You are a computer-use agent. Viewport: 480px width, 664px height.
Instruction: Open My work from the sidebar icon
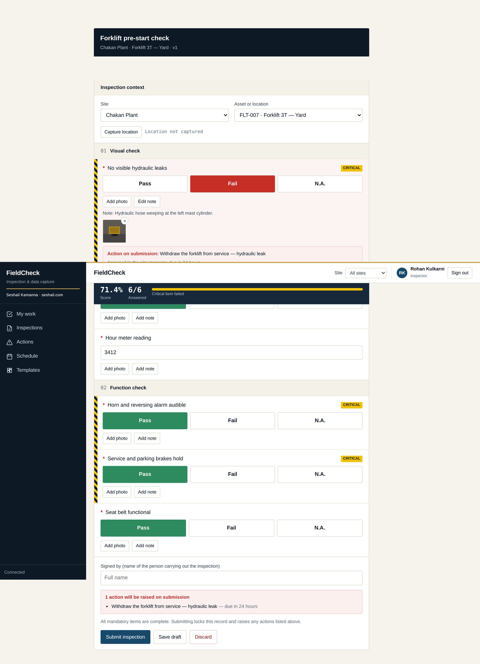[10, 314]
